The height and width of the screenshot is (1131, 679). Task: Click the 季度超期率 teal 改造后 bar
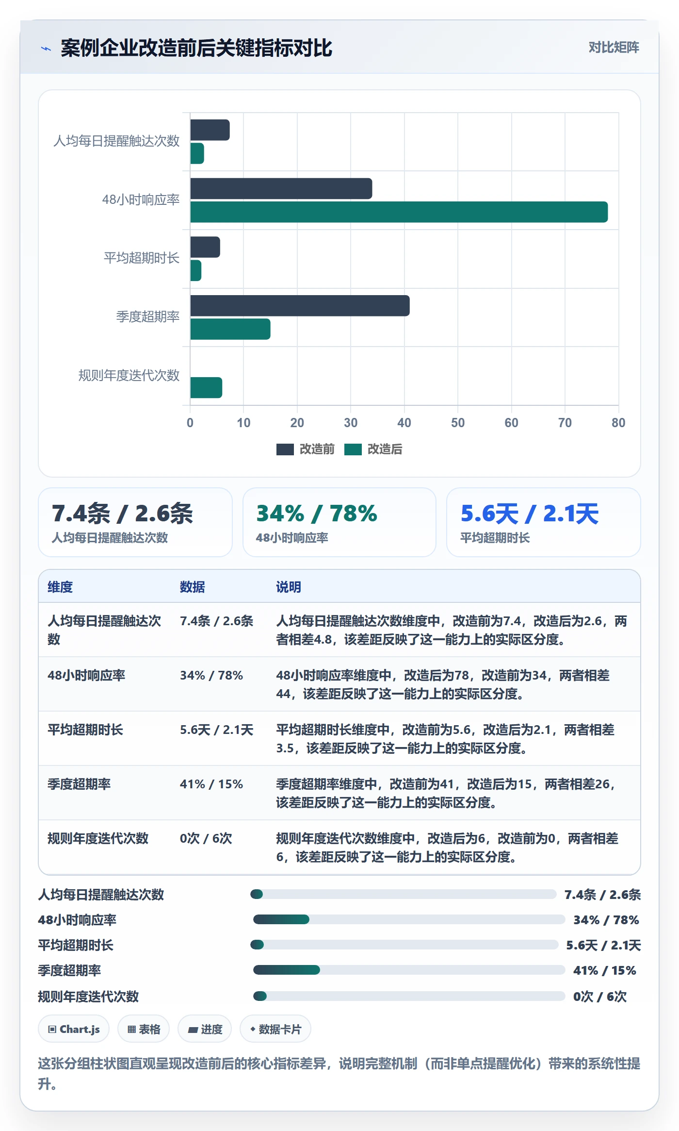tap(230, 329)
